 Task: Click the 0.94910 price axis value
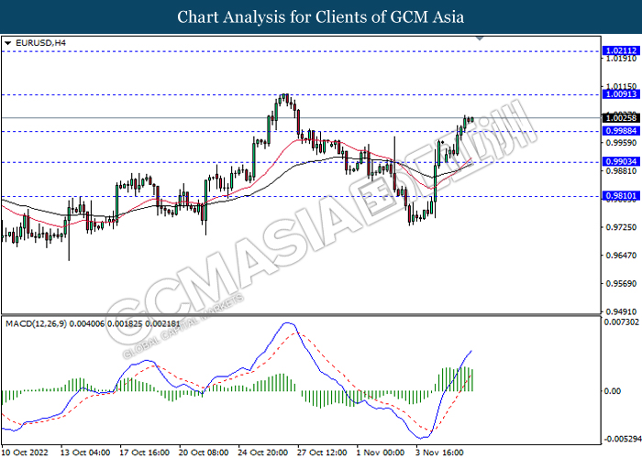(621, 311)
